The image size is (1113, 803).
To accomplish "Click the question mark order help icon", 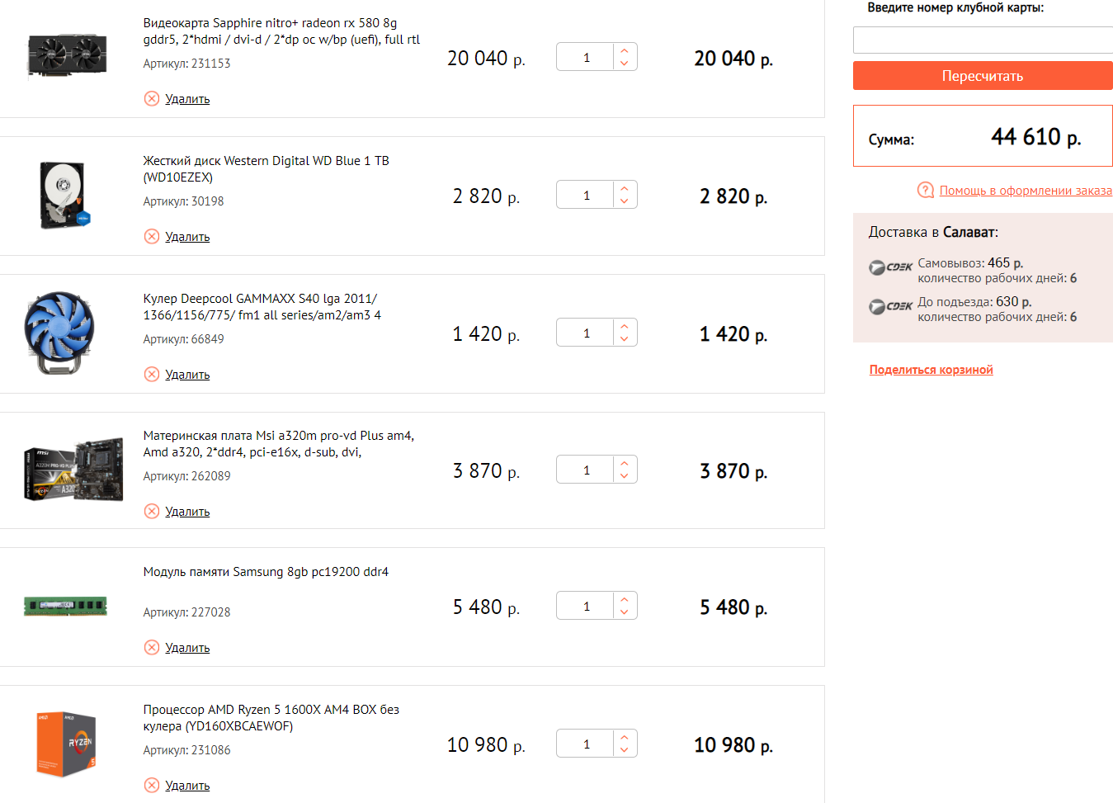I will 926,190.
